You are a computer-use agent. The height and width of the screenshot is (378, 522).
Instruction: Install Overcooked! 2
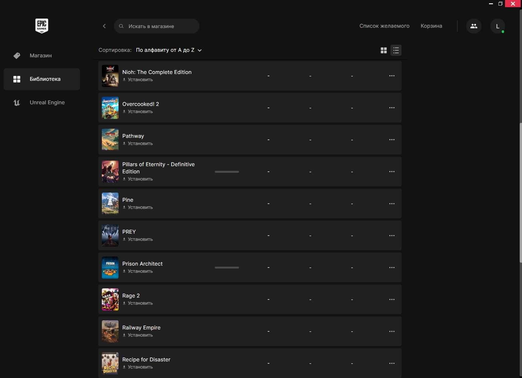pyautogui.click(x=138, y=112)
